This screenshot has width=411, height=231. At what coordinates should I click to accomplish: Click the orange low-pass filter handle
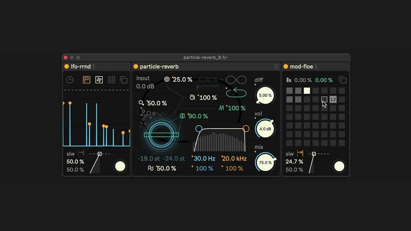pyautogui.click(x=246, y=129)
